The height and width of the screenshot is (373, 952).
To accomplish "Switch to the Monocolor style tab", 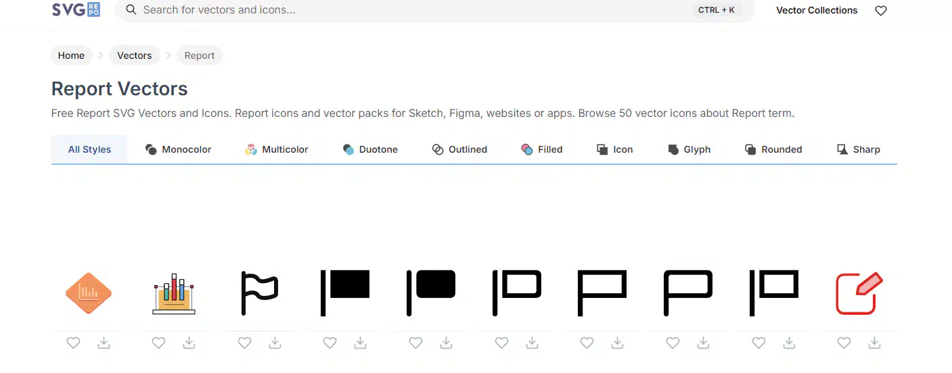I will pyautogui.click(x=179, y=149).
